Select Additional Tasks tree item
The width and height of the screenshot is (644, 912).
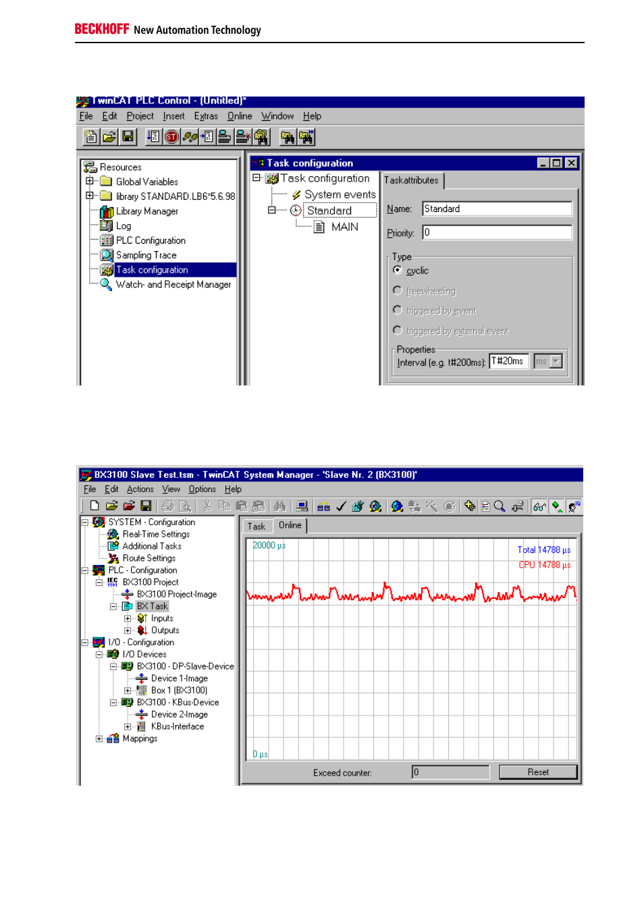(152, 546)
